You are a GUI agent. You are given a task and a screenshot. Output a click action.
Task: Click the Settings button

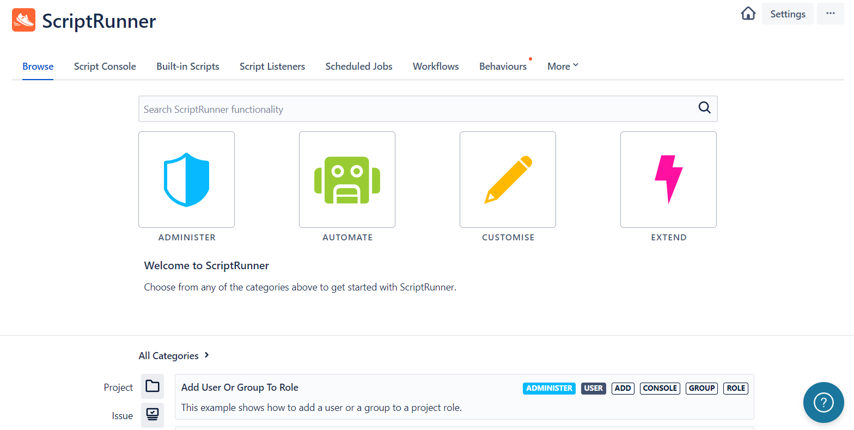(788, 14)
